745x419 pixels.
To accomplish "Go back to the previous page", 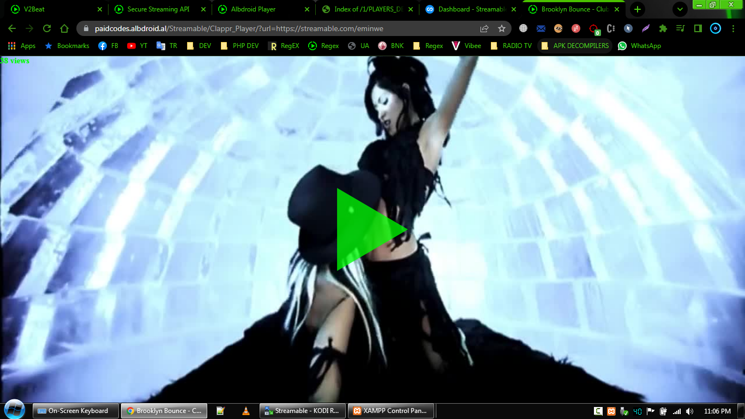I will click(12, 28).
